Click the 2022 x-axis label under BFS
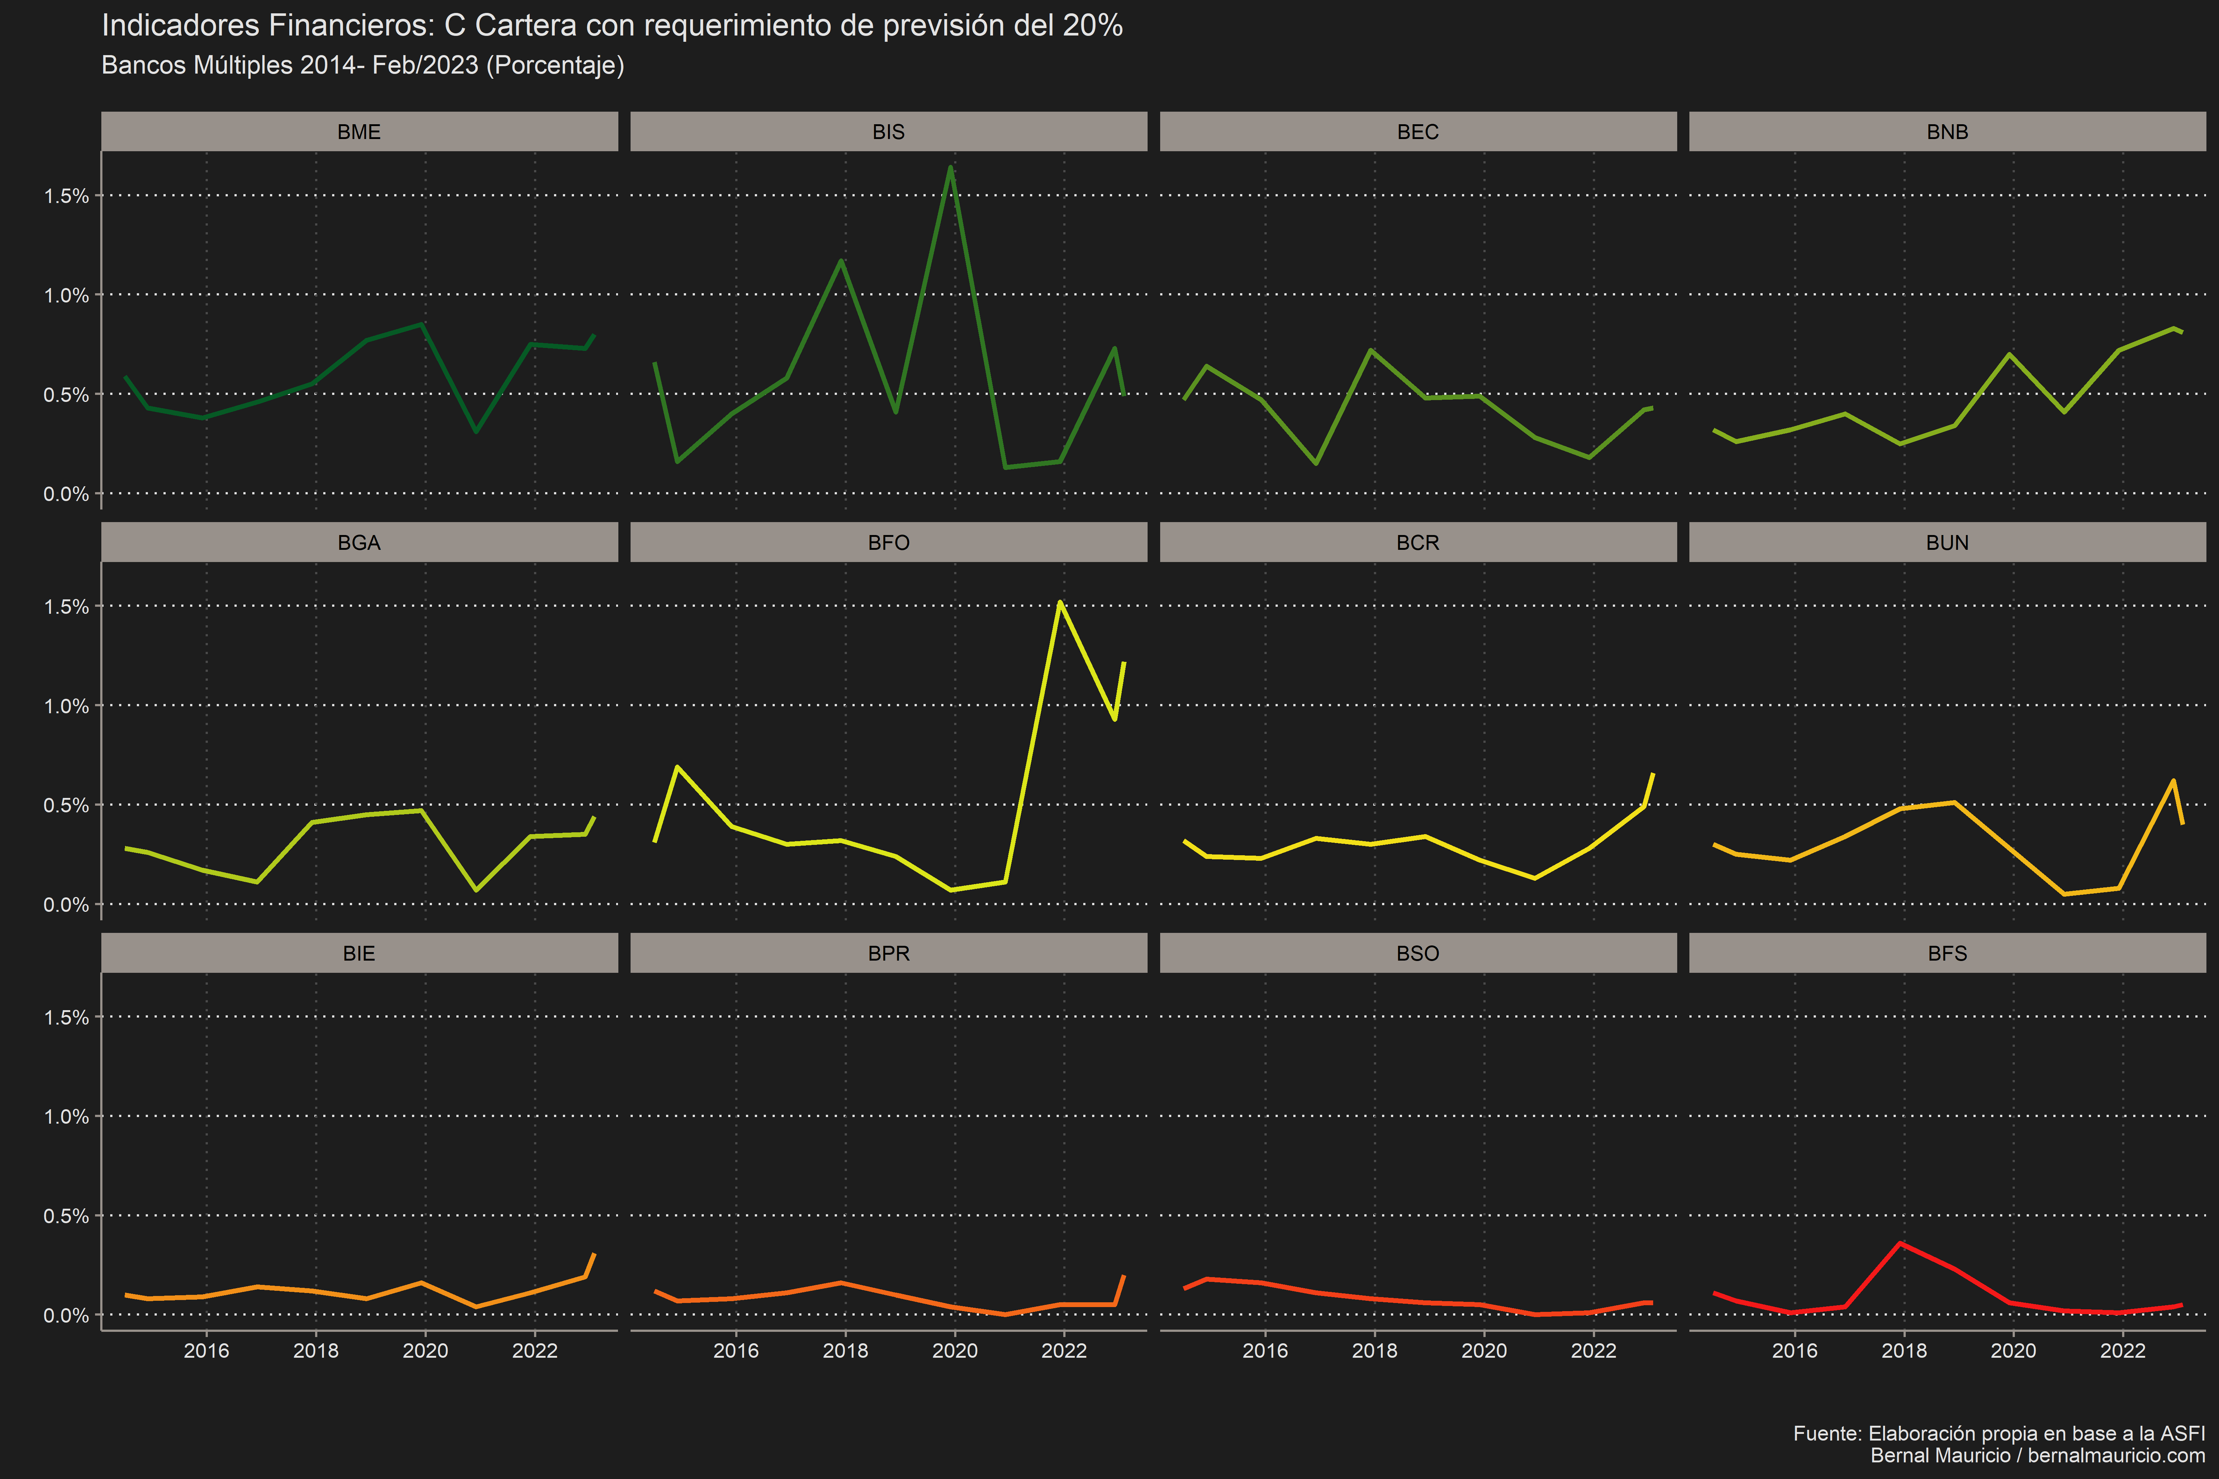Screen dimensions: 2219x1479 2123,1351
